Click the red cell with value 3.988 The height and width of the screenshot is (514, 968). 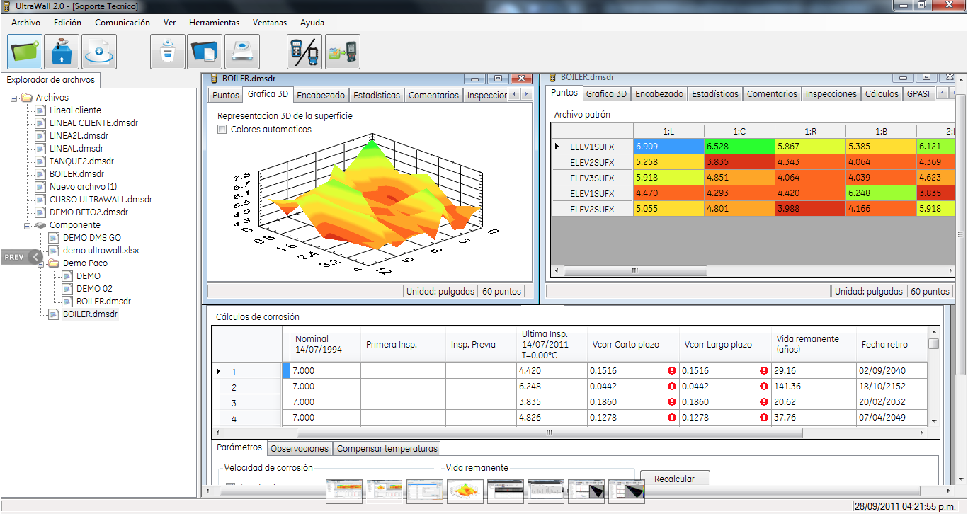(x=810, y=209)
